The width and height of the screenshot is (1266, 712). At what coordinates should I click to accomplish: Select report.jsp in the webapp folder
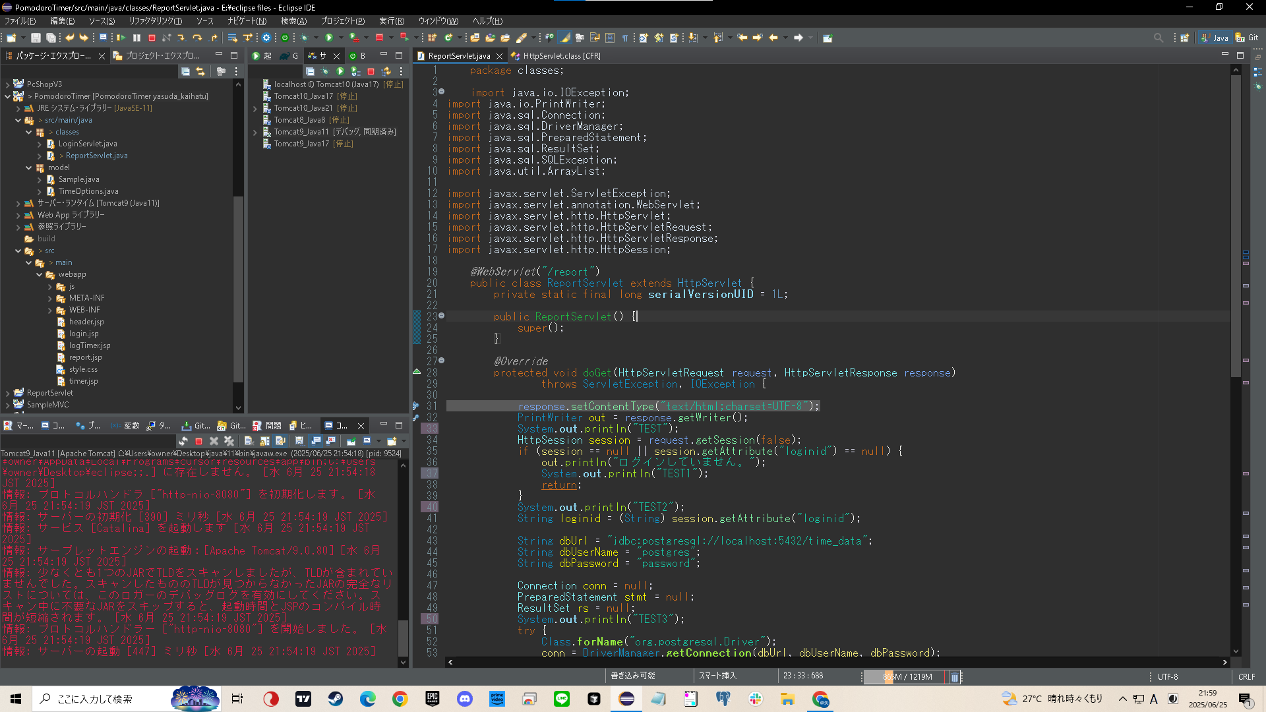click(86, 357)
